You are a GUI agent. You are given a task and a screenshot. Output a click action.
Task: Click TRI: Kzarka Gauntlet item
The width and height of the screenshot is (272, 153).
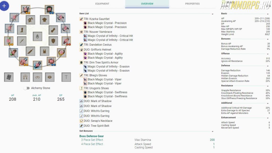point(97,19)
